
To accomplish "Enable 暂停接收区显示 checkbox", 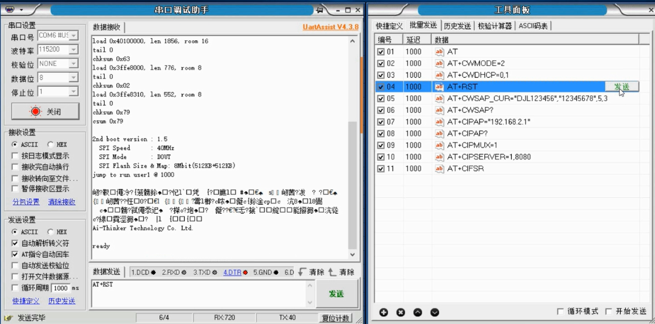I will tap(15, 189).
